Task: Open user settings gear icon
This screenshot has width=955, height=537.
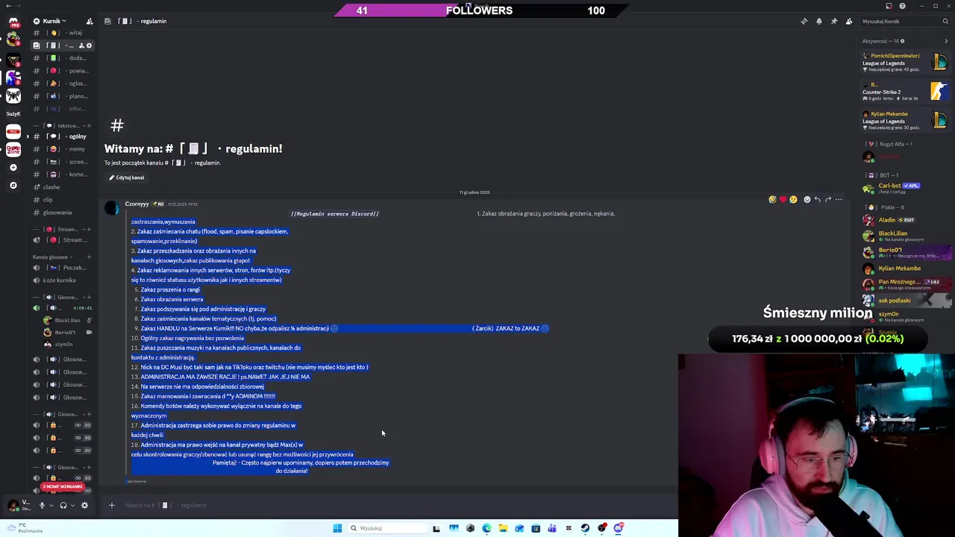Action: click(84, 505)
